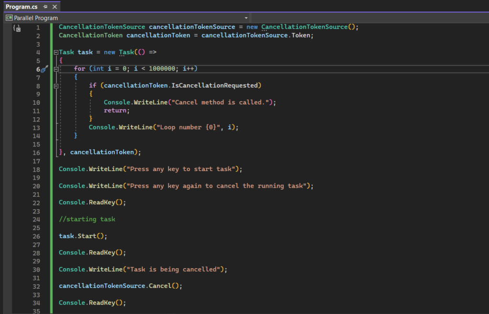Open the screwdriver quick actions on line 6

tap(44, 69)
